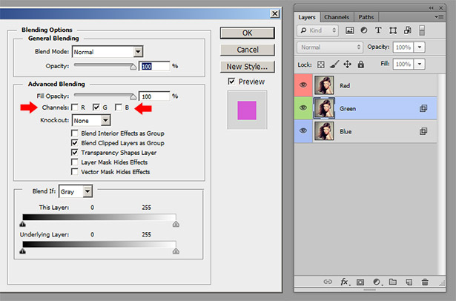Open the layer Opacity slider arrow
The width and height of the screenshot is (456, 301).
[420, 47]
